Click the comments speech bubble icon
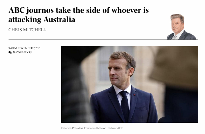The image size is (205, 134). point(10,52)
